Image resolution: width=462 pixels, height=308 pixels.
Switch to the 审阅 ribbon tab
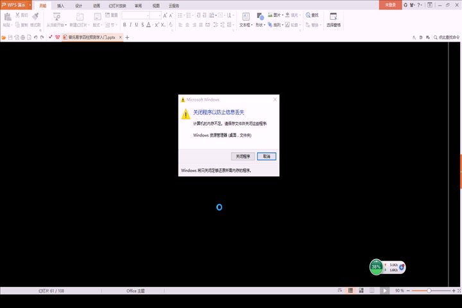point(138,6)
